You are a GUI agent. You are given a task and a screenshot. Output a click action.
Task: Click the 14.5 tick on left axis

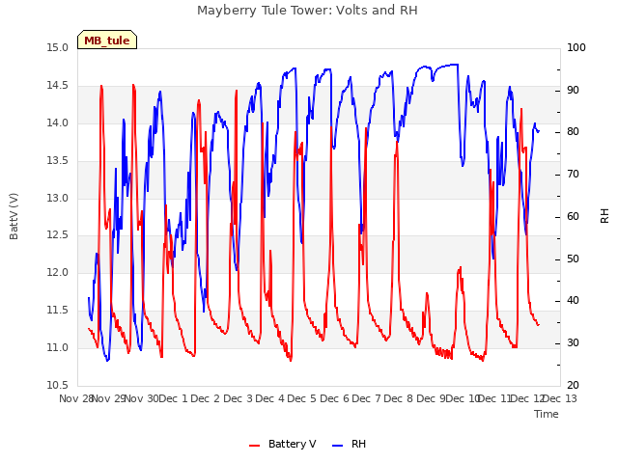(57, 86)
